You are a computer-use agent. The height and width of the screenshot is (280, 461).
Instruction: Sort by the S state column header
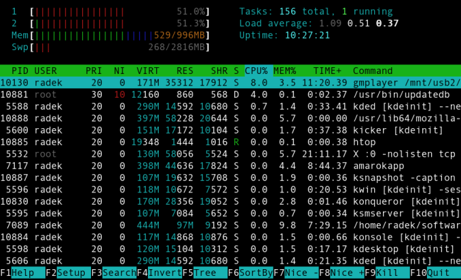tap(236, 71)
